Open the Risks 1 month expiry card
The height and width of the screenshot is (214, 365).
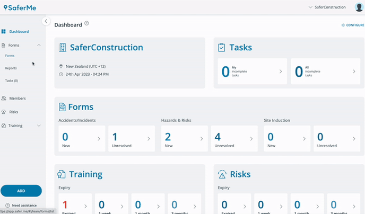pyautogui.click(x=307, y=204)
